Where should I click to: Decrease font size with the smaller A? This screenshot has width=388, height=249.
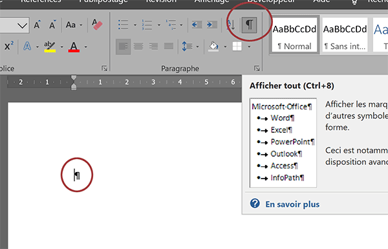point(52,25)
